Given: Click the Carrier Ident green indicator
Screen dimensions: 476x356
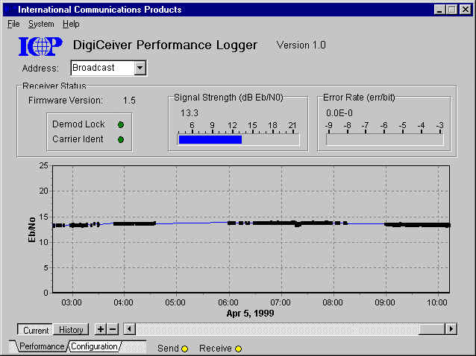Looking at the screenshot, I should (x=121, y=140).
